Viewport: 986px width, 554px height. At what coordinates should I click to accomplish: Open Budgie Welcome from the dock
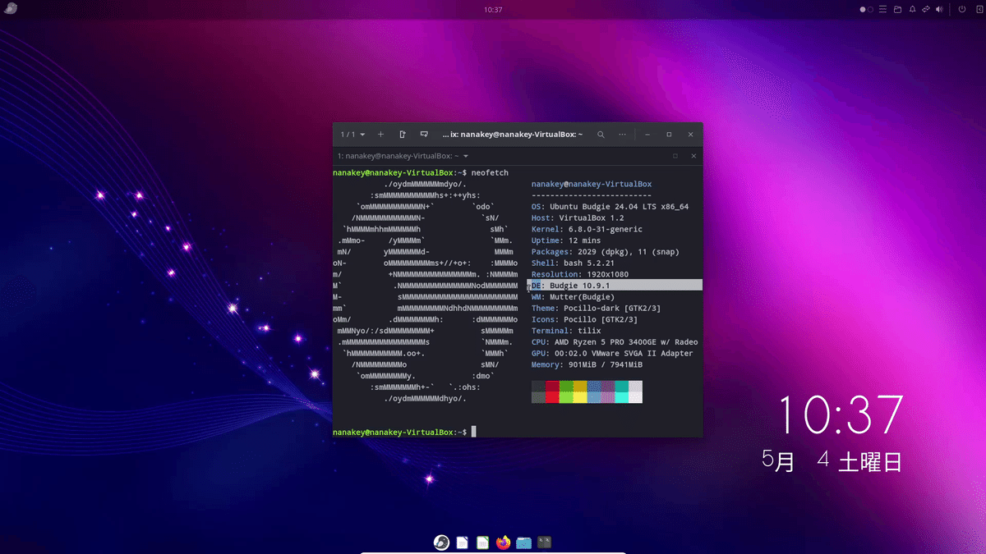click(x=441, y=543)
